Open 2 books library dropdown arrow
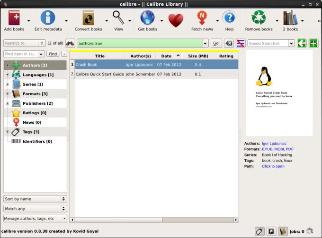This screenshot has width=322, height=238. pyautogui.click(x=302, y=20)
